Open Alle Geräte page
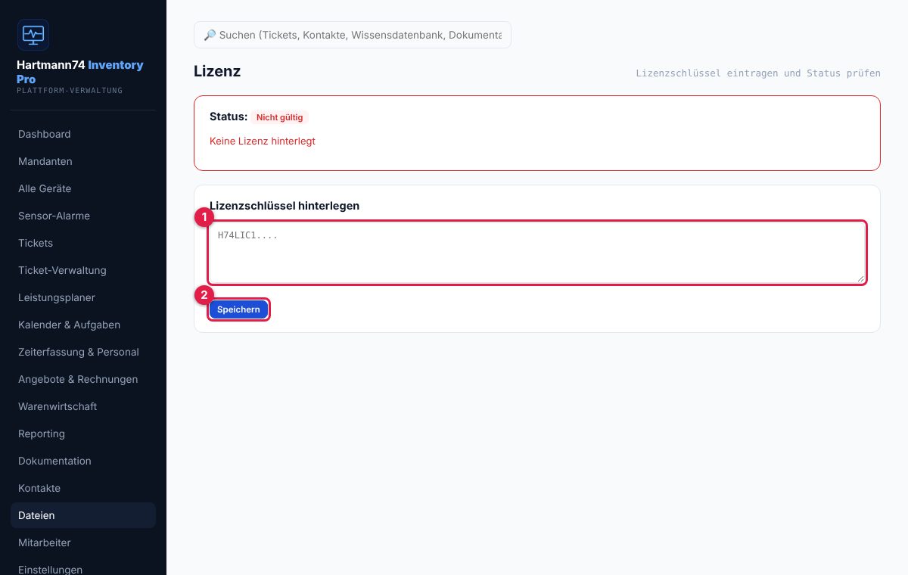Viewport: 908px width, 575px height. click(83, 188)
